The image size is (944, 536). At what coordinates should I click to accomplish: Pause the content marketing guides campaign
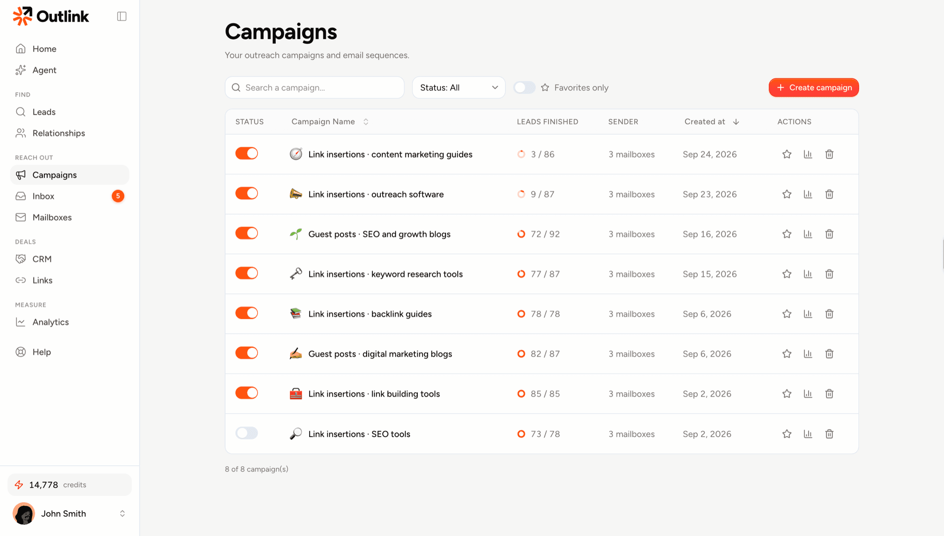pyautogui.click(x=247, y=153)
